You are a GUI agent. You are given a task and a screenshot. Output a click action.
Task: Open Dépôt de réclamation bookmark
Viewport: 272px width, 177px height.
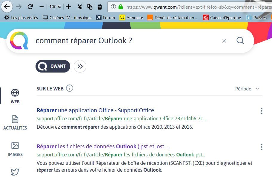click(x=173, y=18)
